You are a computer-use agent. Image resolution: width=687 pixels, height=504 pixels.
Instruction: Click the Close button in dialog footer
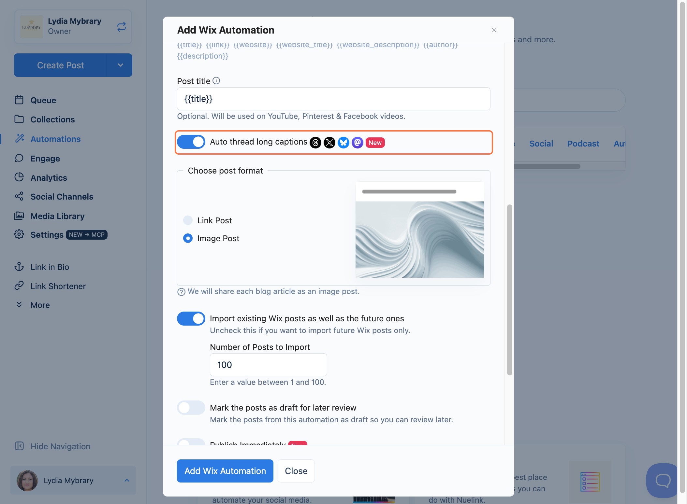(296, 471)
